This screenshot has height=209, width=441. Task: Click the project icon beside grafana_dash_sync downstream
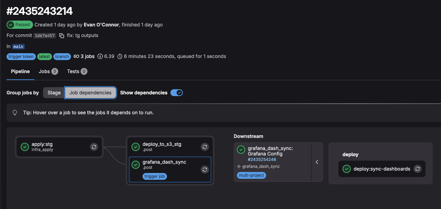[x=239, y=166]
